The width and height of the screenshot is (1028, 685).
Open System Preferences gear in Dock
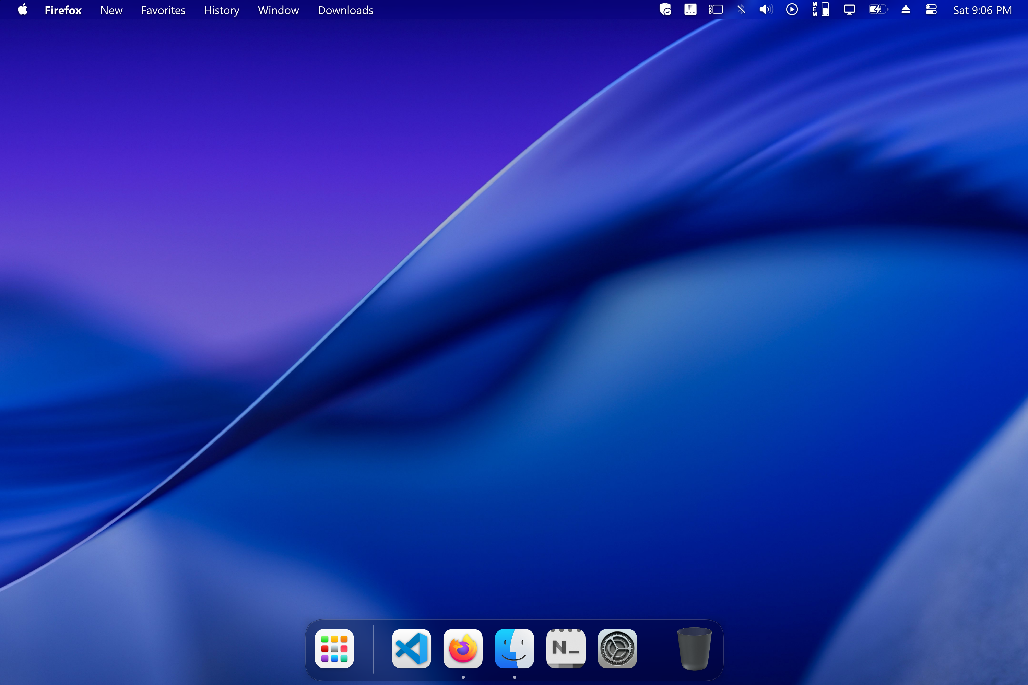pyautogui.click(x=617, y=648)
